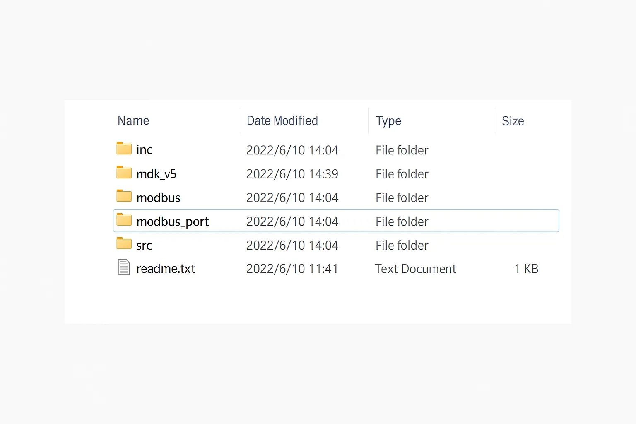Open the mdk_v5 folder icon

click(124, 173)
